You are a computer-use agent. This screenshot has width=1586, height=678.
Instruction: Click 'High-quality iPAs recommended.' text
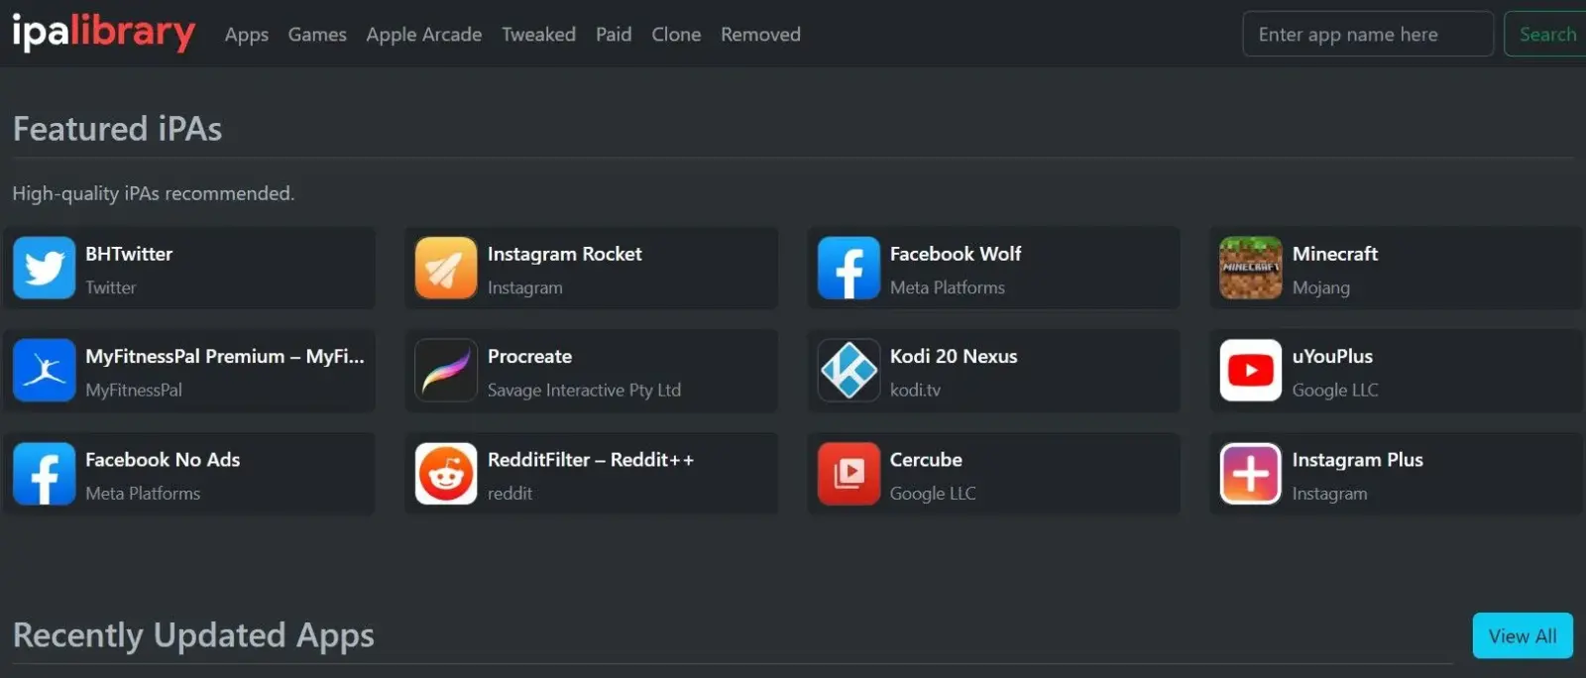click(x=154, y=193)
